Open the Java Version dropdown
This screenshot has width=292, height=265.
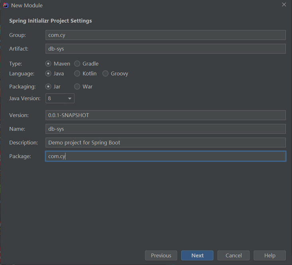pyautogui.click(x=60, y=98)
